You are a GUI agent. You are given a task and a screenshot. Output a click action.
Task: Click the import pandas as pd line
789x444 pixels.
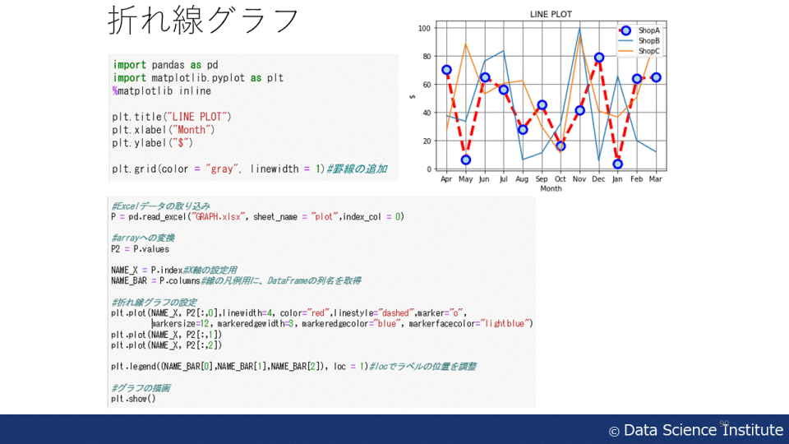point(165,65)
